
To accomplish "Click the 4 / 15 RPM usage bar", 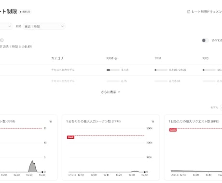I will (113, 70).
